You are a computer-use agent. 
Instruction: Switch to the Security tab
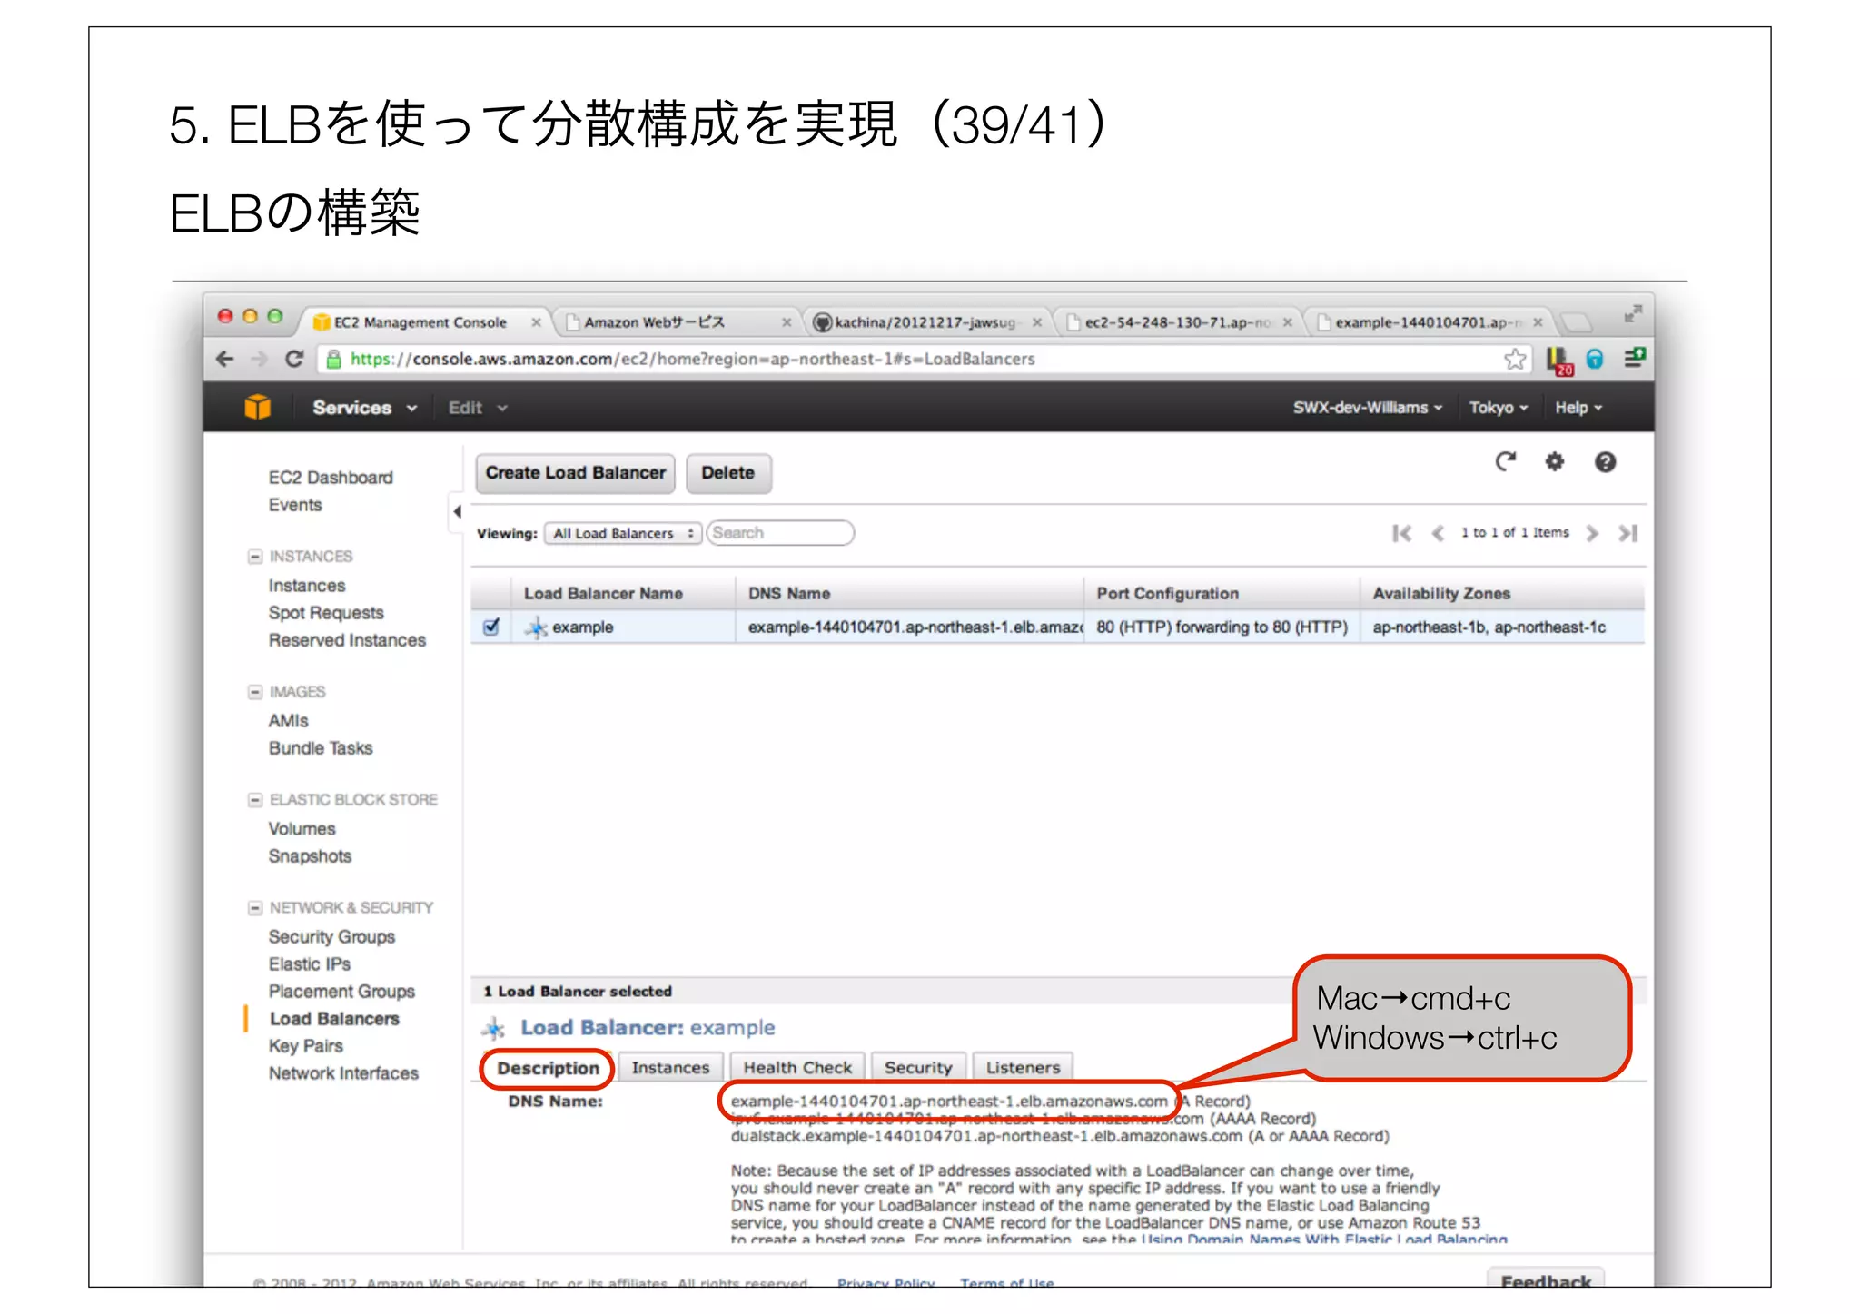click(x=918, y=1068)
